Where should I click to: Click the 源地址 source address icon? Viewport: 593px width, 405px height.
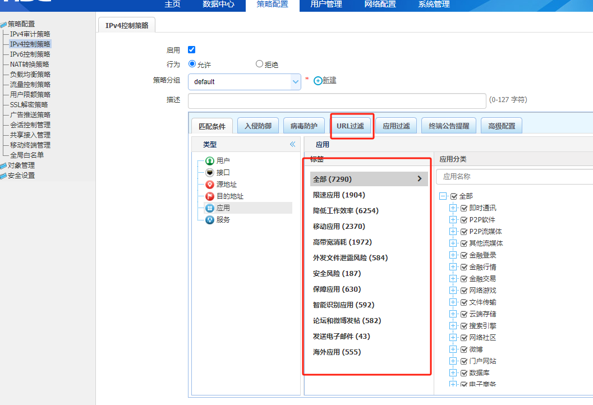(209, 185)
